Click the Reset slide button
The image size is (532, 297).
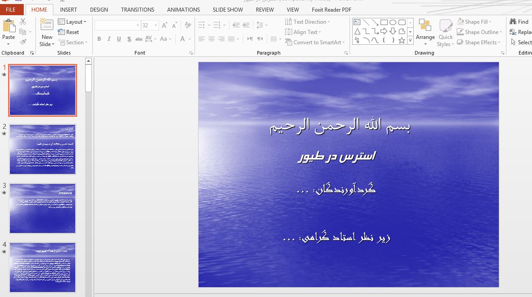click(x=69, y=32)
